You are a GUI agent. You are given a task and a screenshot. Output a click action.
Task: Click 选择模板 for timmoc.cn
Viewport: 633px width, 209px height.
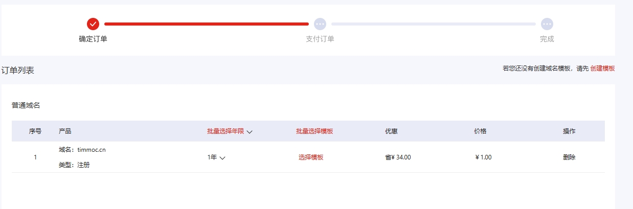pyautogui.click(x=311, y=157)
